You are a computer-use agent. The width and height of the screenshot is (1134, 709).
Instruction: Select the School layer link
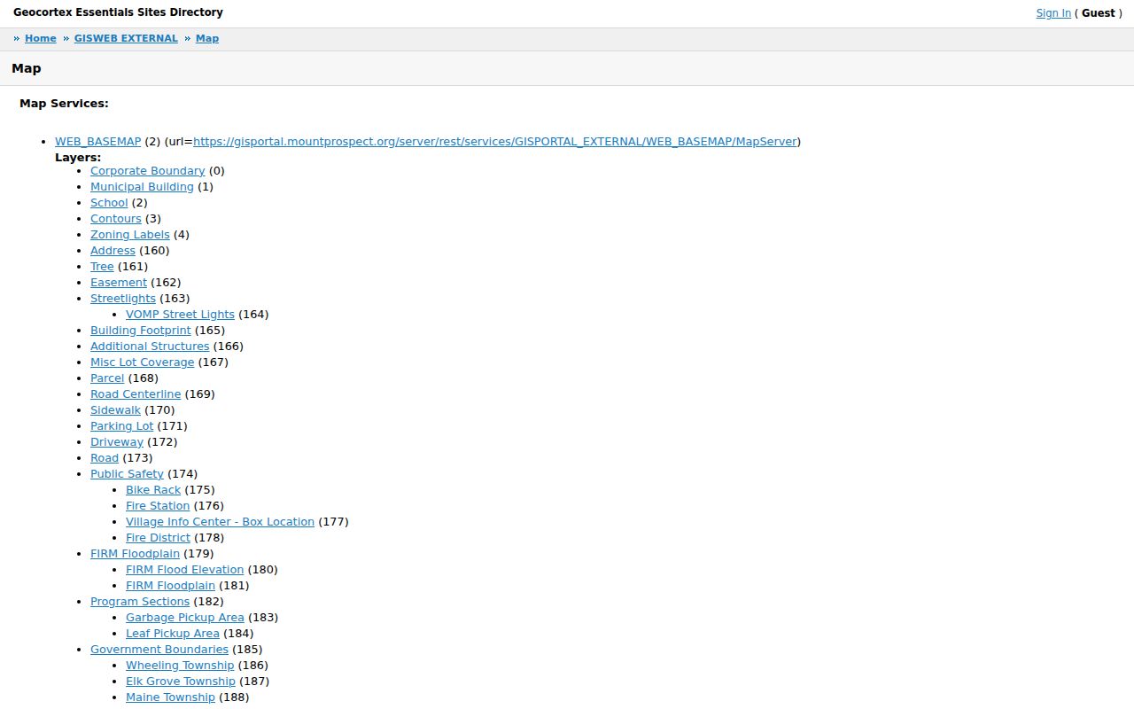click(x=109, y=203)
